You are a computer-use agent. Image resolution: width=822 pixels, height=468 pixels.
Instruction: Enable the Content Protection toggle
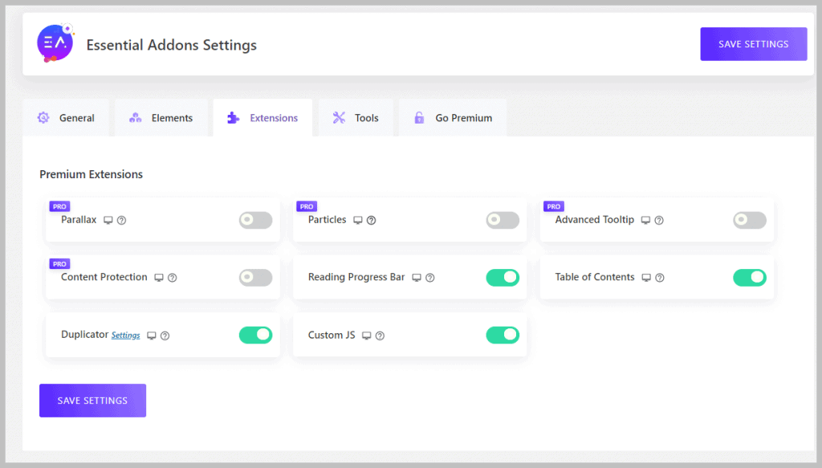(x=256, y=277)
